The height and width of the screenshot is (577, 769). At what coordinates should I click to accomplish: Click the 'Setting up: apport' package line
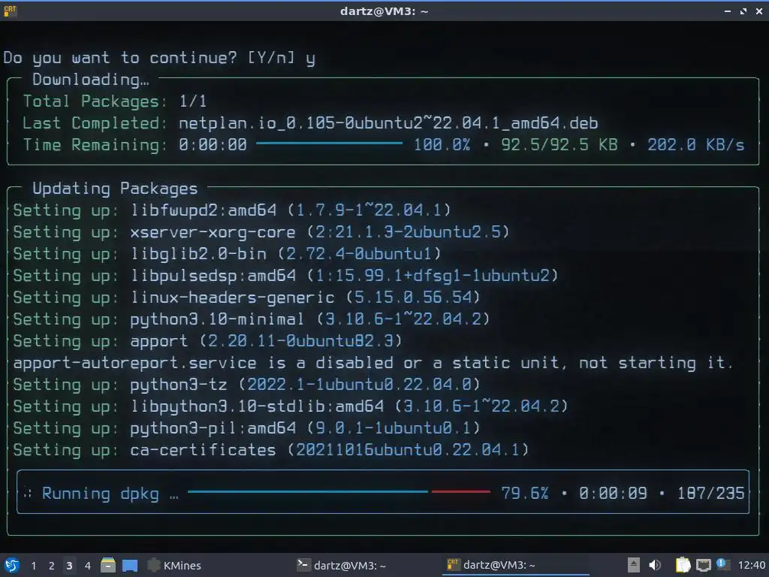207,340
